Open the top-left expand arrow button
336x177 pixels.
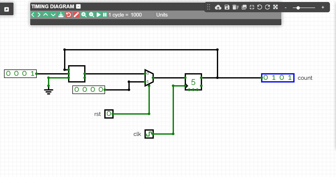point(7,10)
